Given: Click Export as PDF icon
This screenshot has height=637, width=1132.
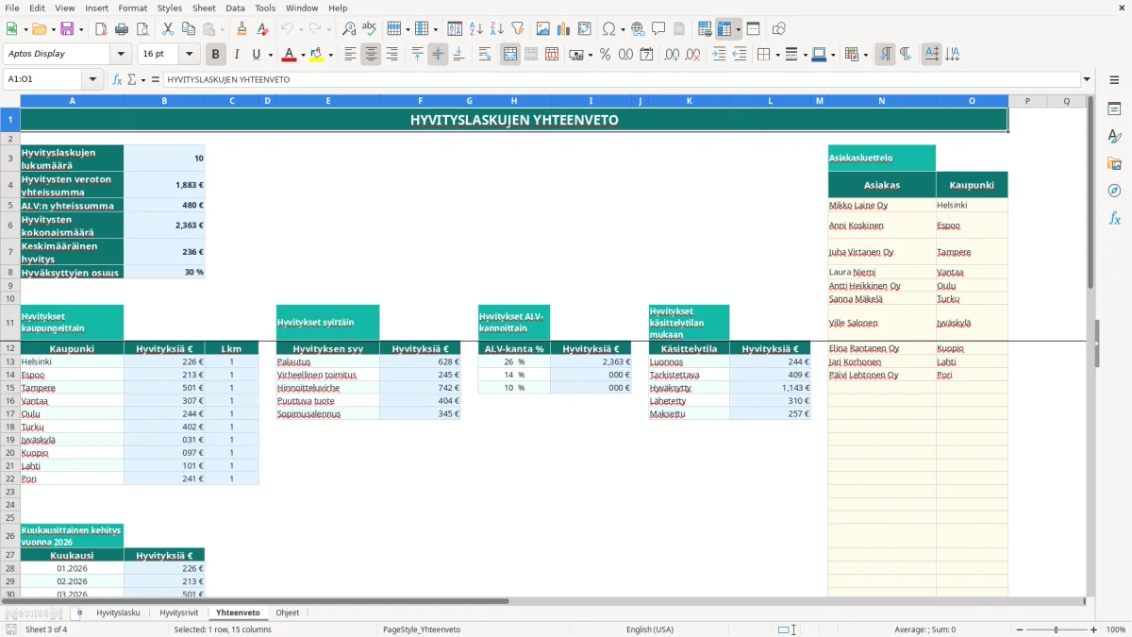Looking at the screenshot, I should [x=101, y=29].
